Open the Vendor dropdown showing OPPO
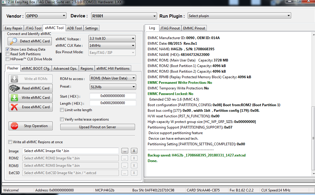The height and width of the screenshot is (195, 315). 46,16
